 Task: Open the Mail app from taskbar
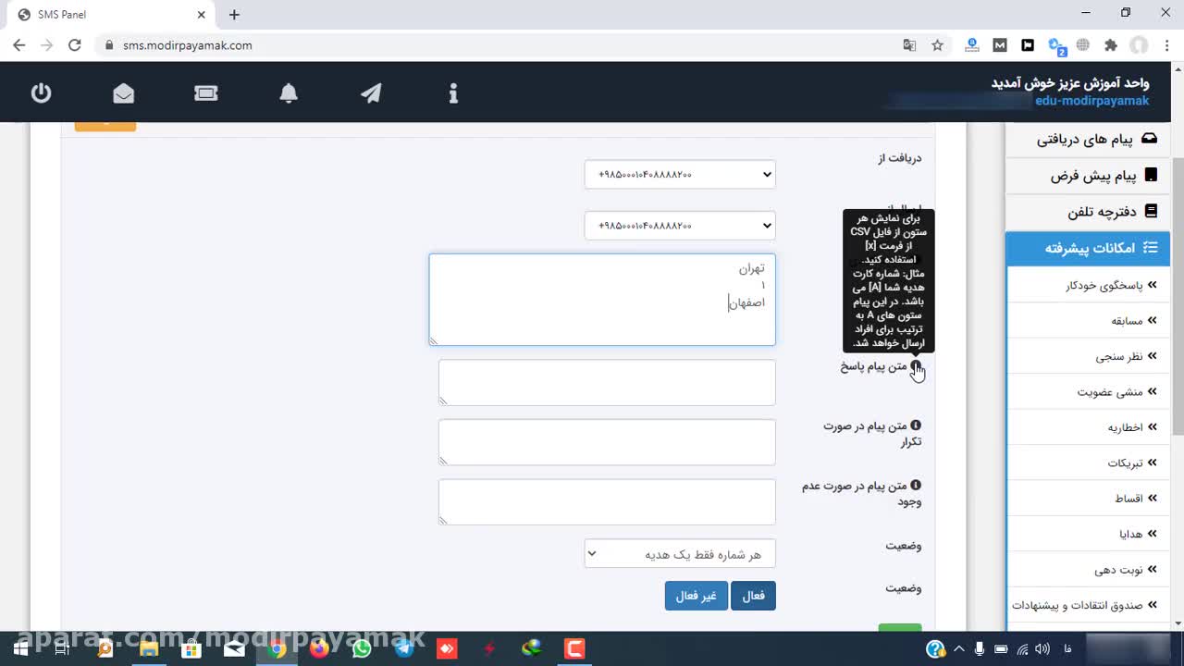[x=234, y=648]
